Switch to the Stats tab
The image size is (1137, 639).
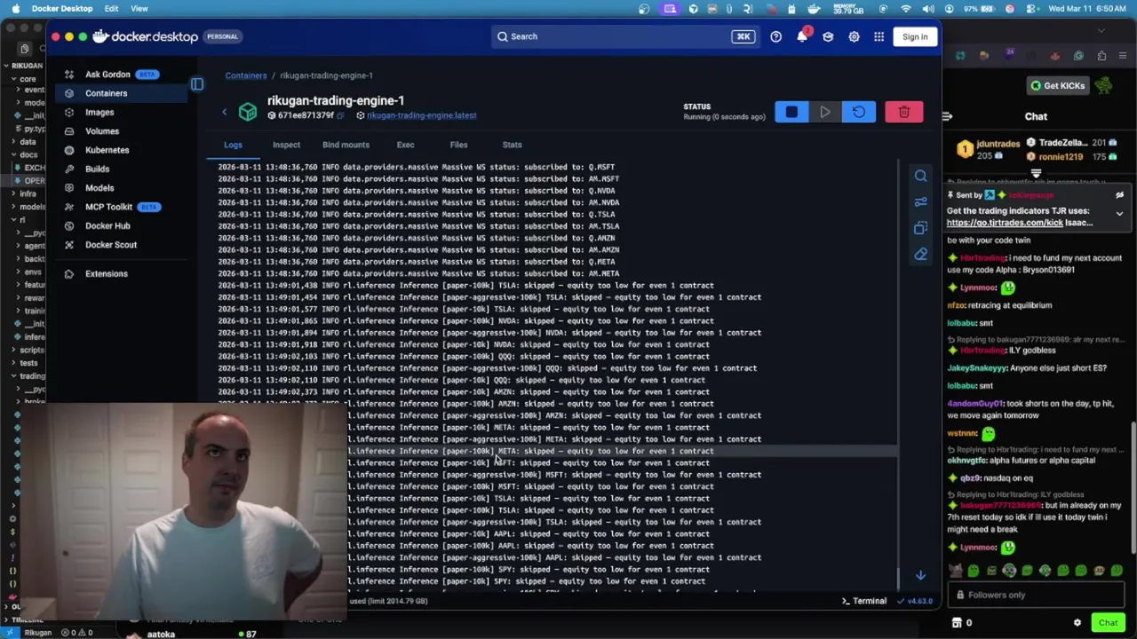(x=512, y=145)
